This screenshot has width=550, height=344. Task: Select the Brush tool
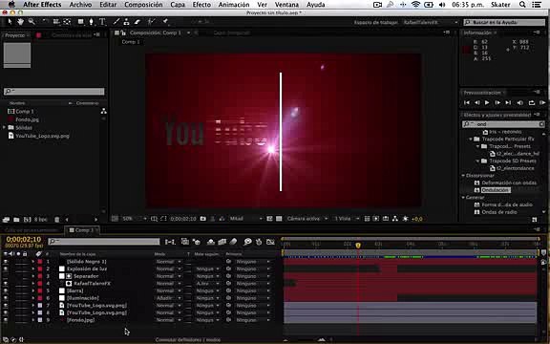coord(116,22)
